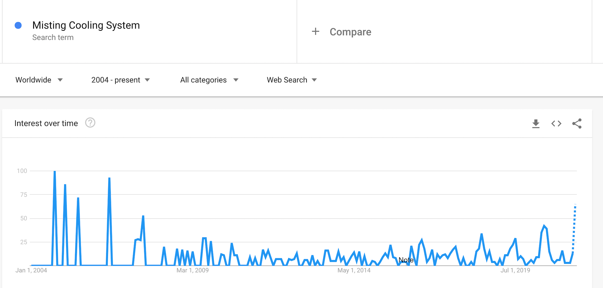Edit the Misting Cooling System search term
Image resolution: width=603 pixels, height=288 pixels.
tap(86, 25)
